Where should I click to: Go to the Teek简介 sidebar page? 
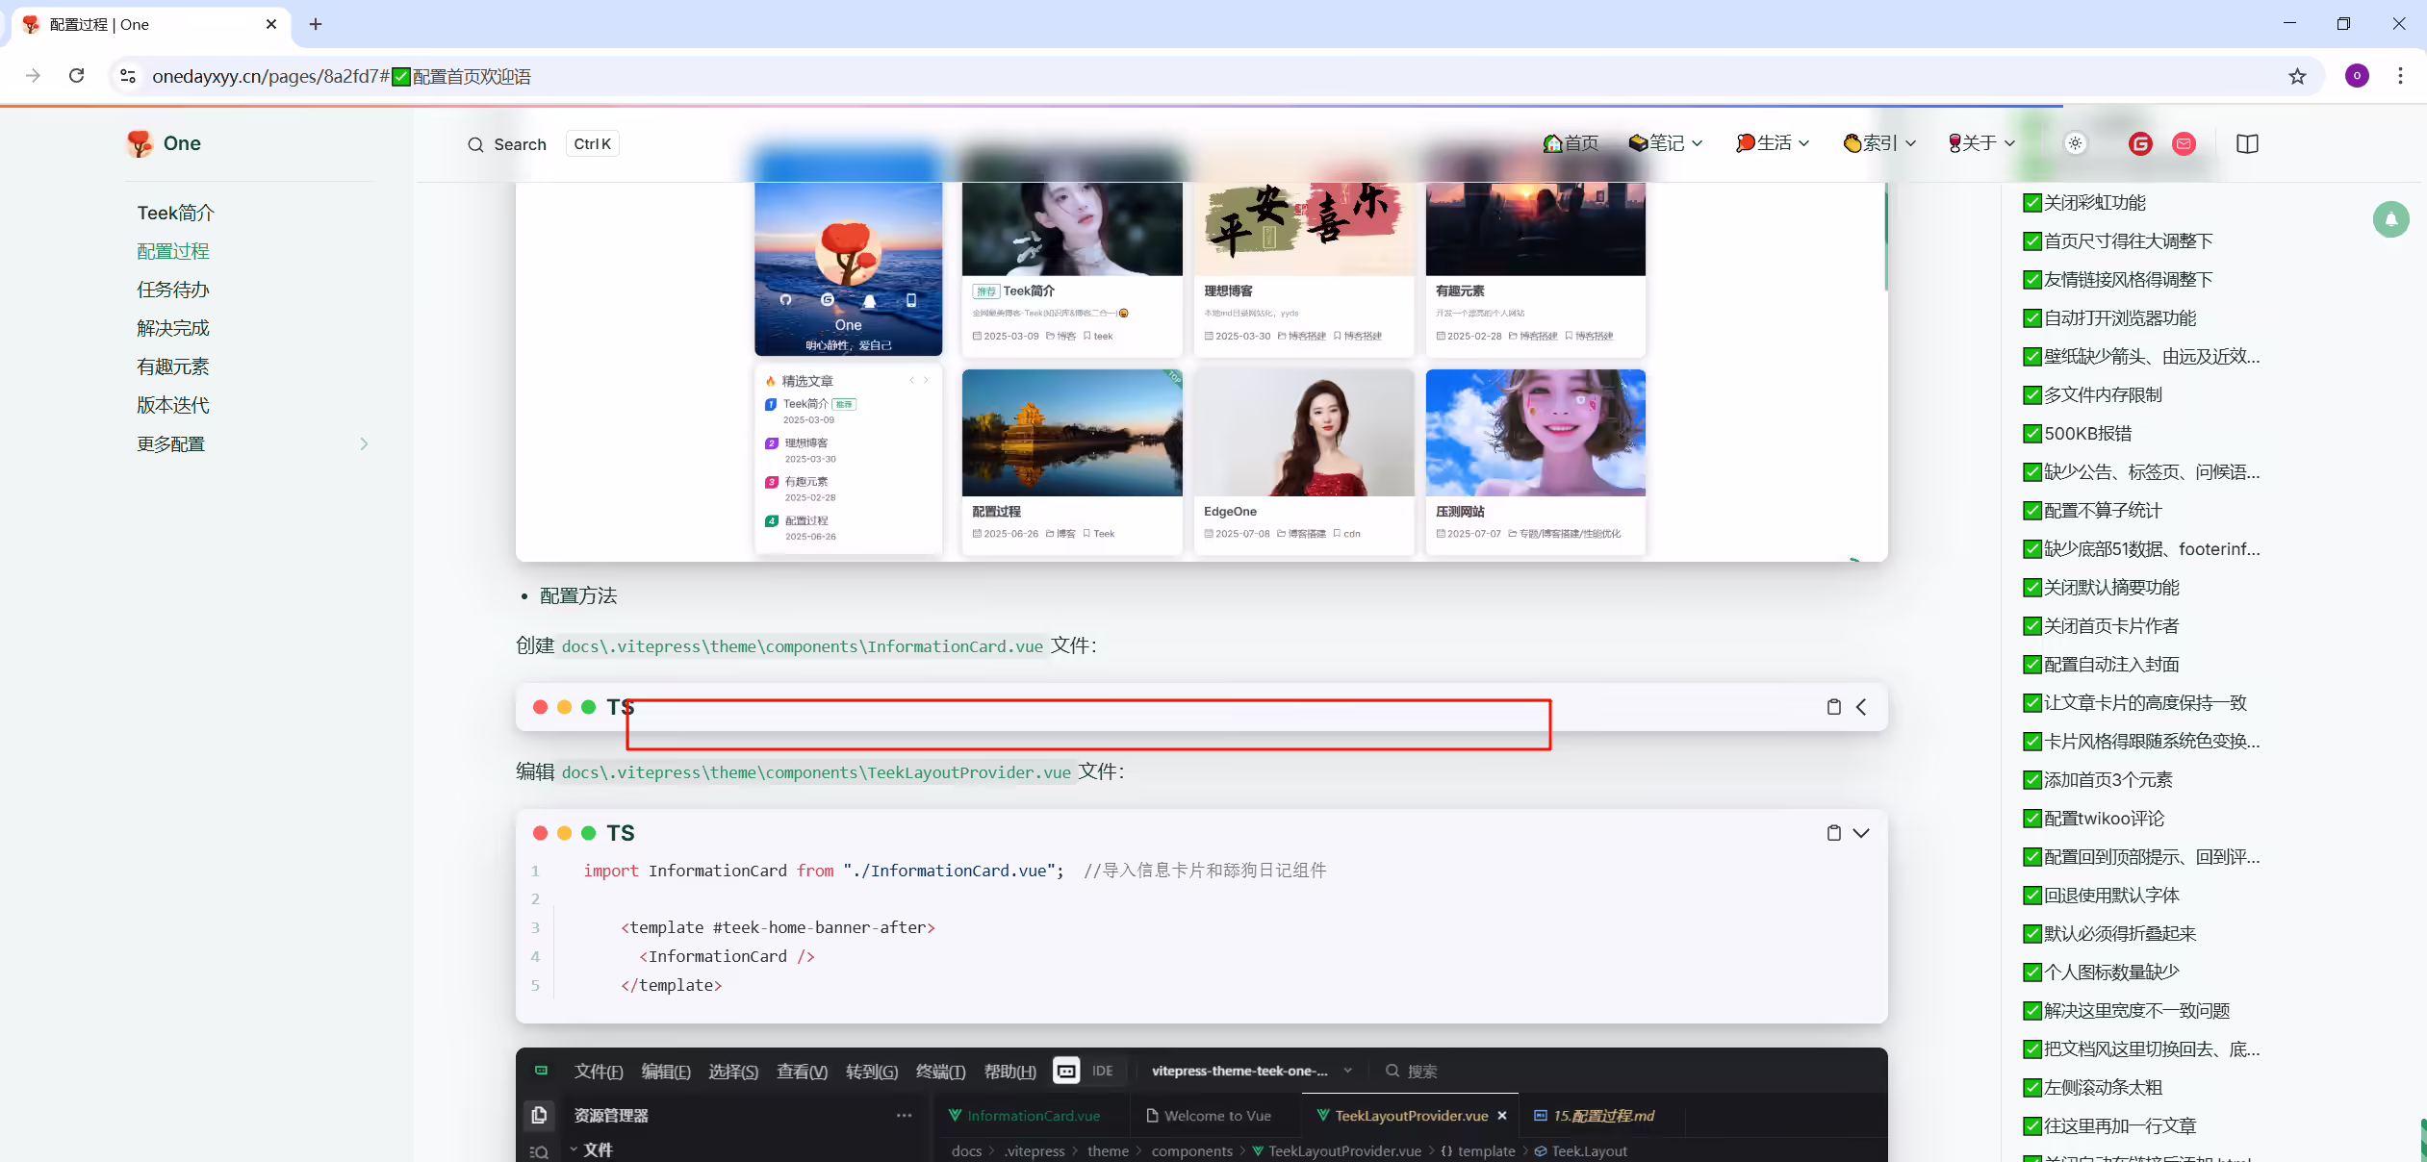[175, 213]
